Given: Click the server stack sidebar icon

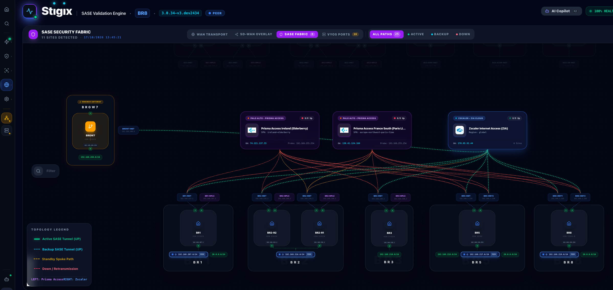Looking at the screenshot, I should pos(7,130).
